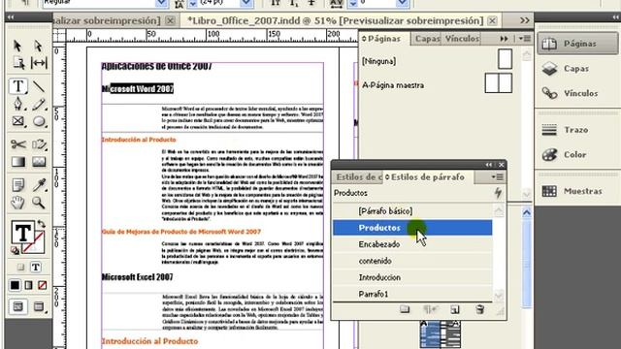Switch to the Páginas panel tab
Screen dimensions: 621x349
point(383,39)
